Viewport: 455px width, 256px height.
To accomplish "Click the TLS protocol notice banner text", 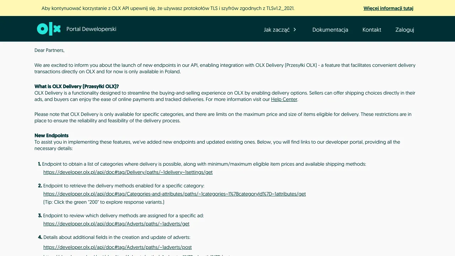I will point(168,8).
